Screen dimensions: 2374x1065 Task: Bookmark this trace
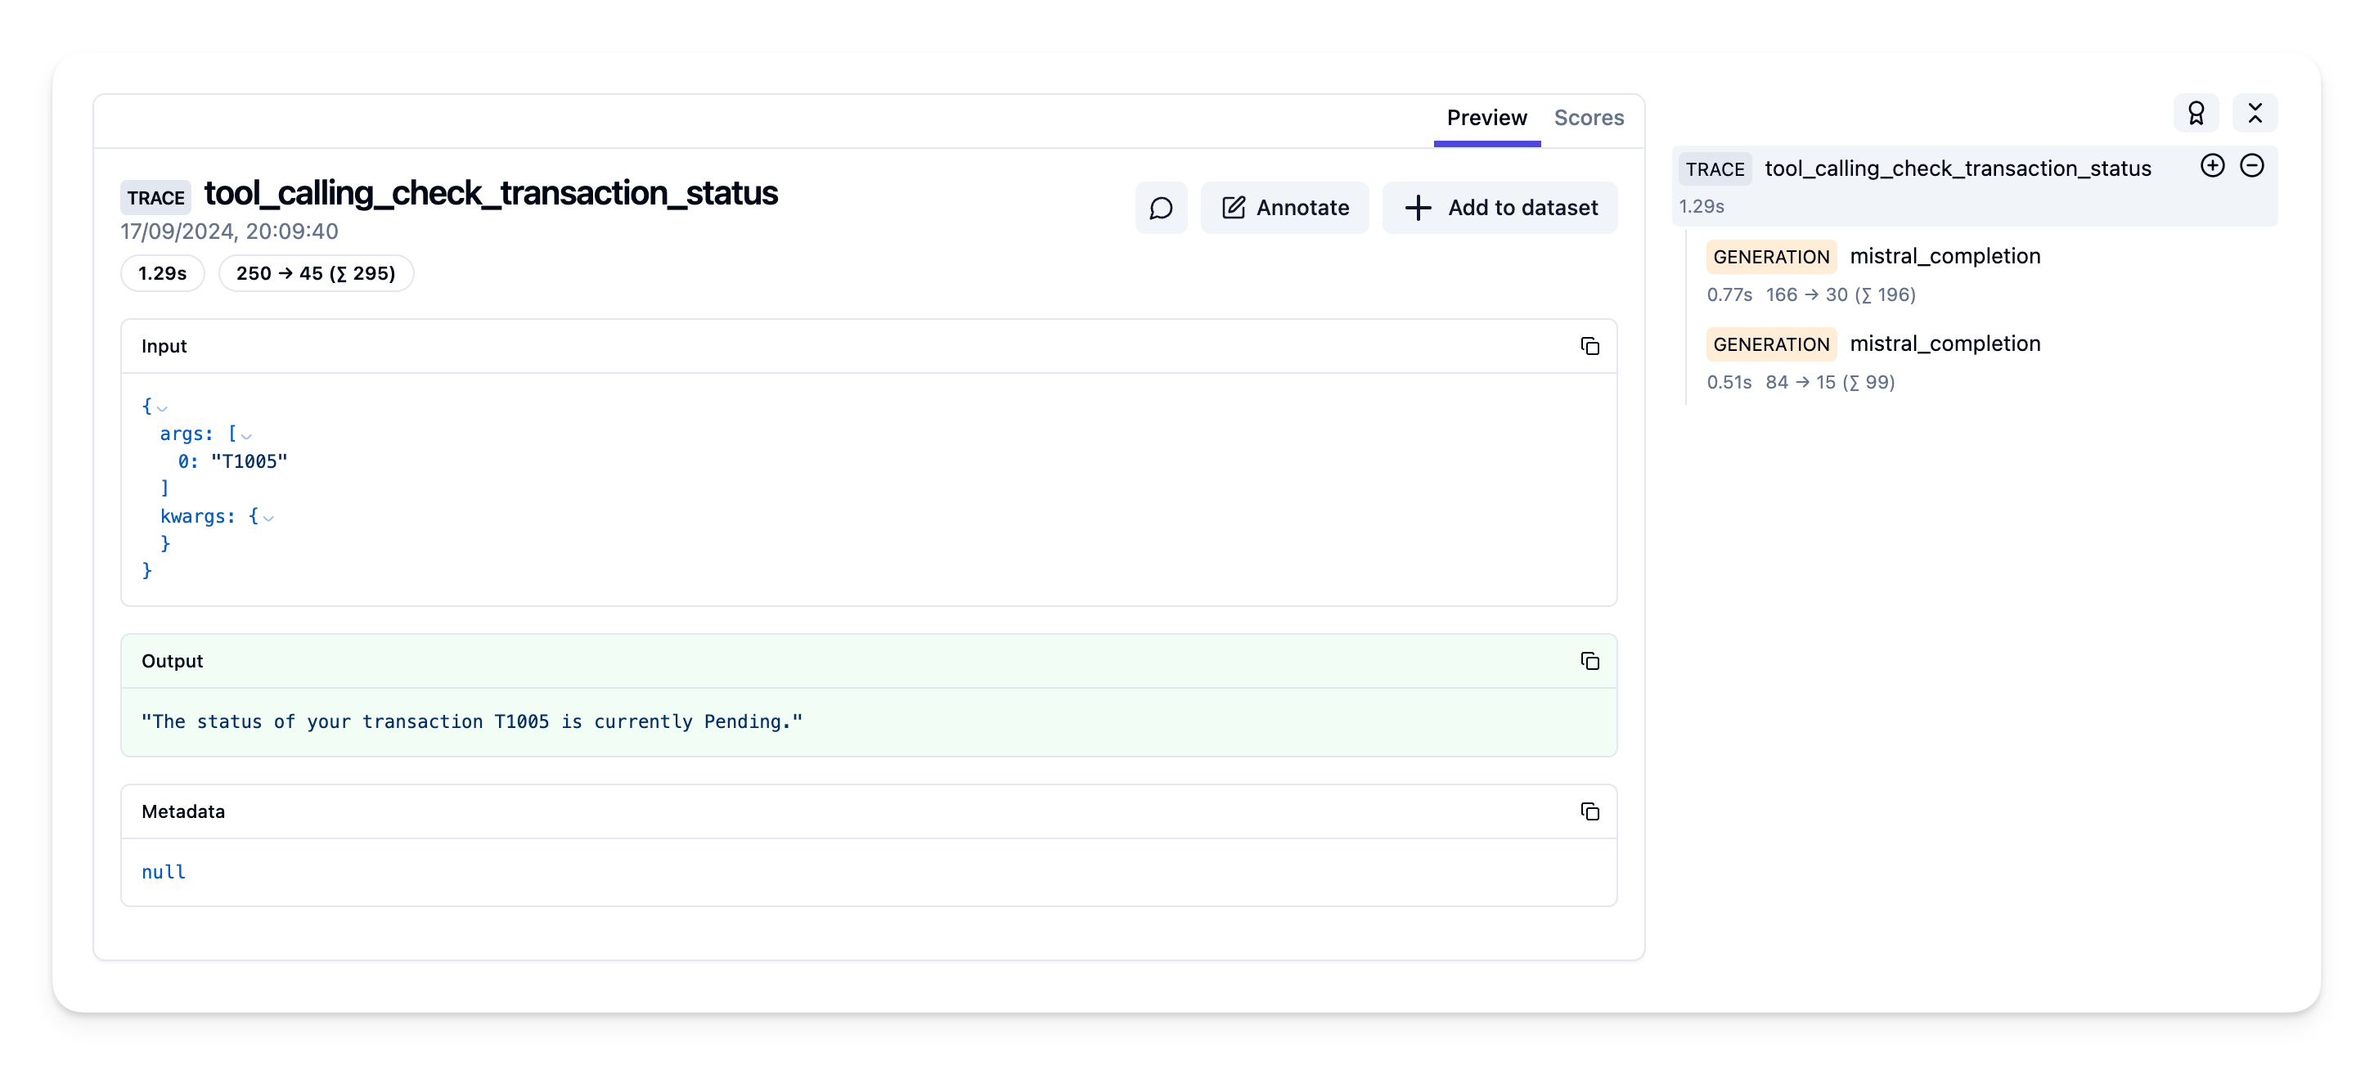[x=2197, y=112]
